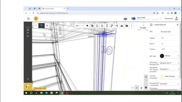
Task: Click the orientation gizmo cube
Action: click(143, 27)
